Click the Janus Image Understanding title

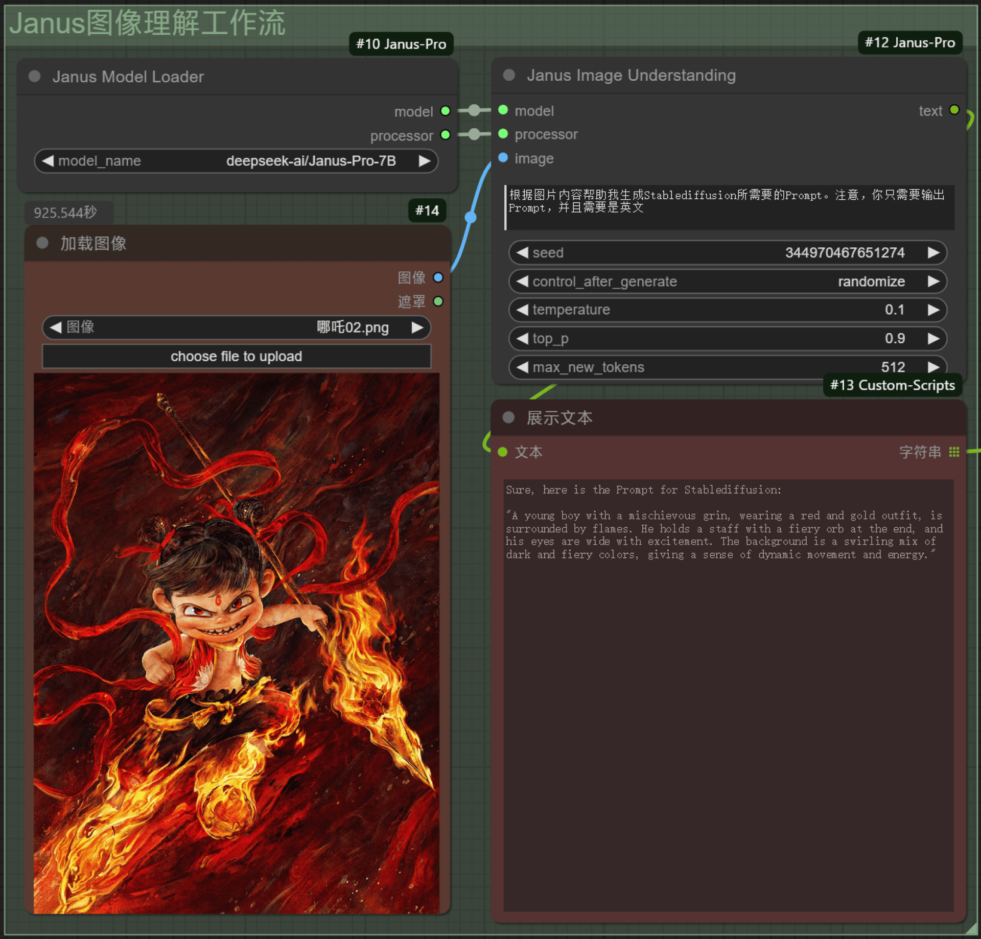(x=632, y=75)
